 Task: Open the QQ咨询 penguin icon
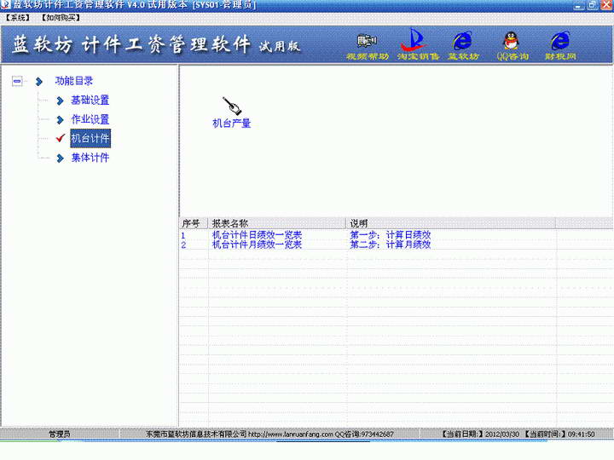[x=513, y=45]
